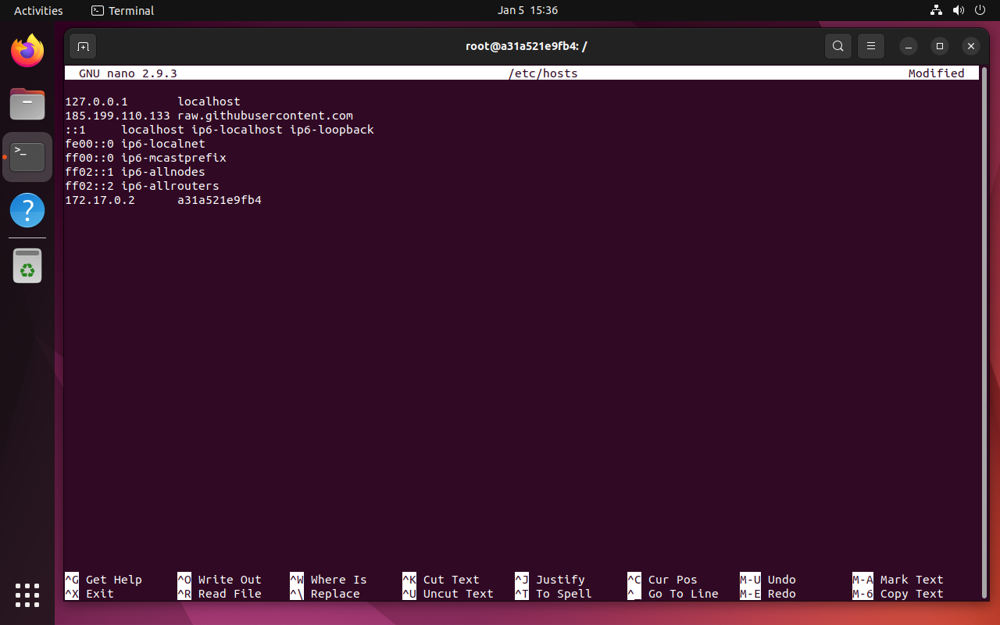This screenshot has width=1000, height=625.
Task: Launch Firefox from the dock
Action: coord(27,52)
